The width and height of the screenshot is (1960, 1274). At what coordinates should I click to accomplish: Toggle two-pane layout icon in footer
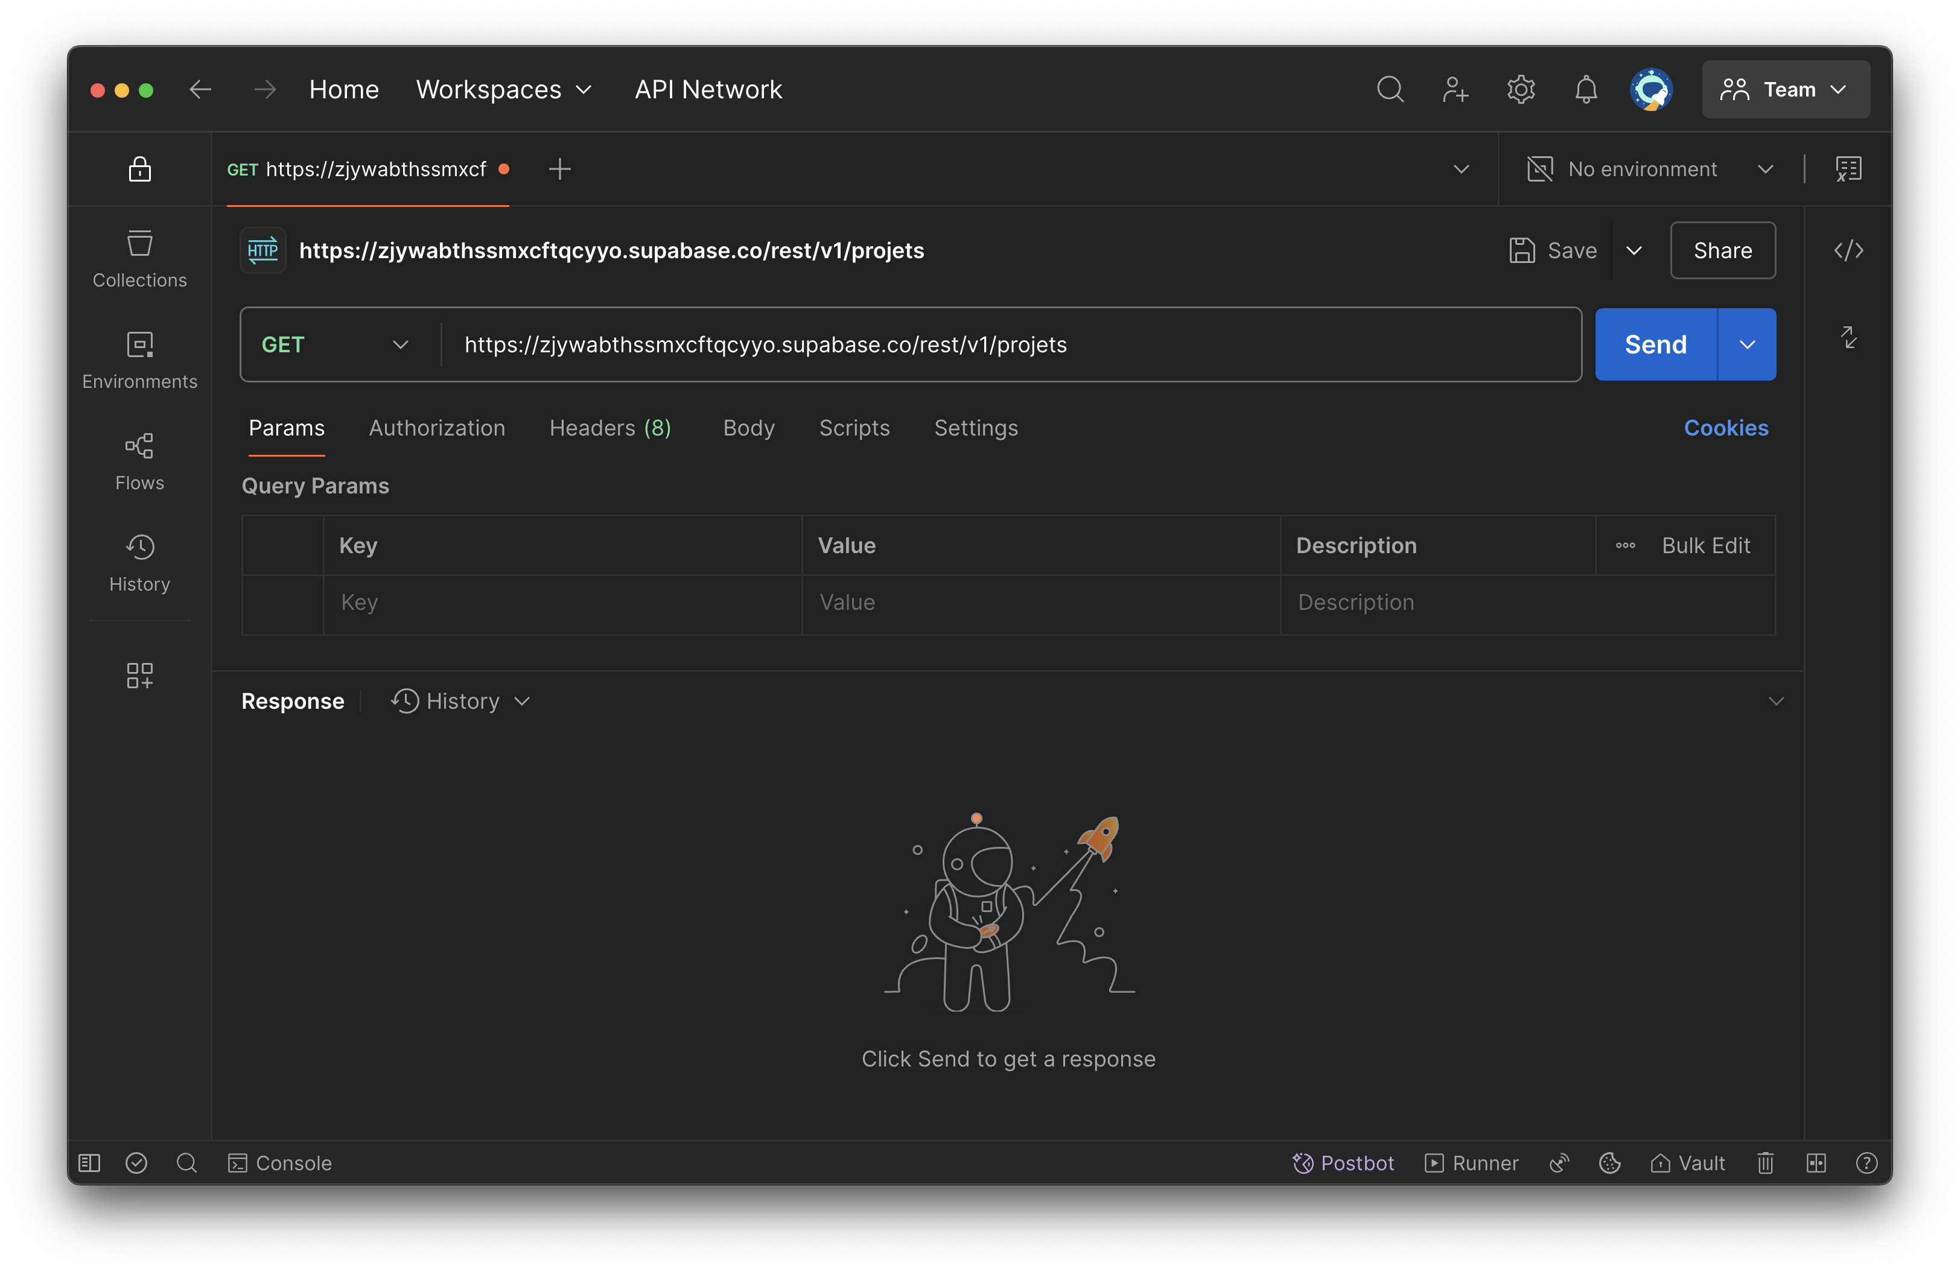(1816, 1163)
